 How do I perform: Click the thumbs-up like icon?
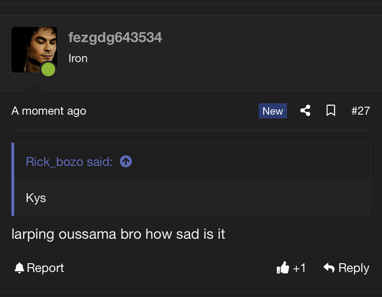pyautogui.click(x=283, y=267)
